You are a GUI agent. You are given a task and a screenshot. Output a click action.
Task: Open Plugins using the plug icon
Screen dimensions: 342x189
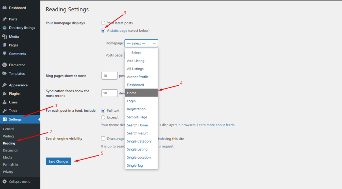tap(4, 94)
